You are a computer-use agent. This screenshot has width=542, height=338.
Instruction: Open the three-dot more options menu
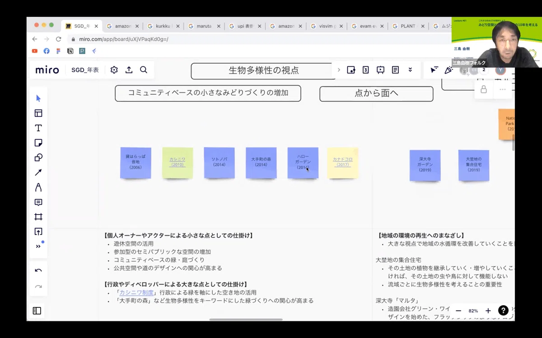point(503,90)
